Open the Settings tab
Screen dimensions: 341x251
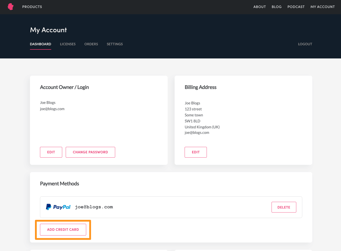pyautogui.click(x=115, y=44)
